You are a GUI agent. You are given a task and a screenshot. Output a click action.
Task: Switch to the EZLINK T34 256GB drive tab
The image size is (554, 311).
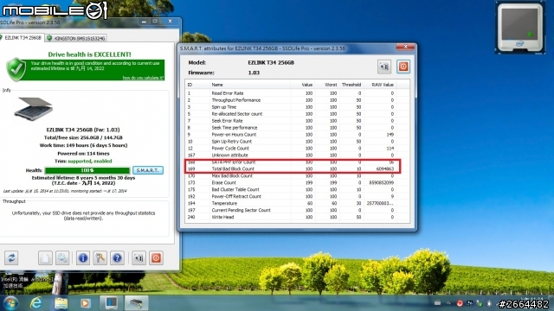pyautogui.click(x=22, y=38)
